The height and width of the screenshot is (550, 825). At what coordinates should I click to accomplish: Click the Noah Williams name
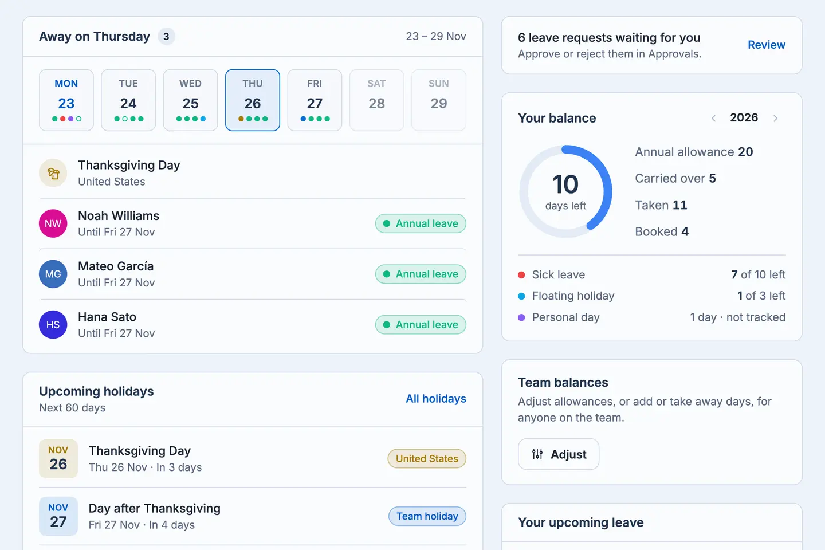(119, 216)
